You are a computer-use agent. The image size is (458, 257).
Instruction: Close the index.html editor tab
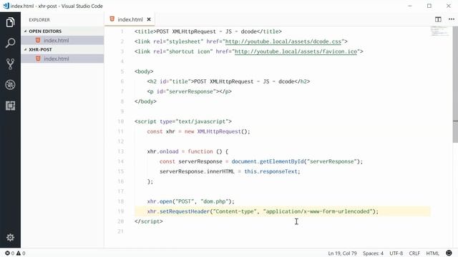pos(149,19)
